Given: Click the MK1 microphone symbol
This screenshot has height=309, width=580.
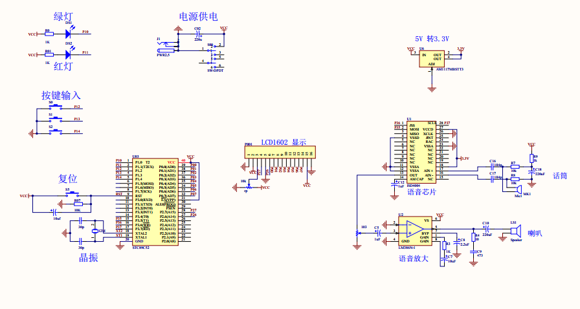Looking at the screenshot, I should coord(519,190).
